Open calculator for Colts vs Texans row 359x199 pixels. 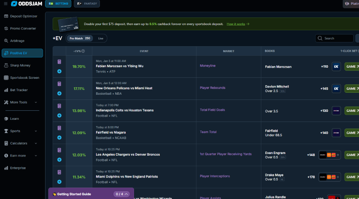59,106
